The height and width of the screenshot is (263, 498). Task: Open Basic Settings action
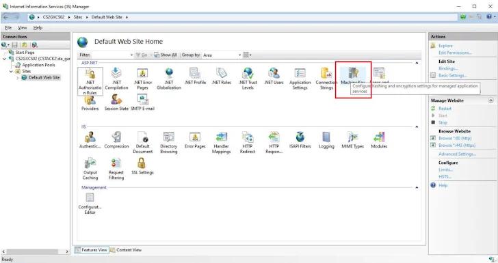[x=453, y=76]
